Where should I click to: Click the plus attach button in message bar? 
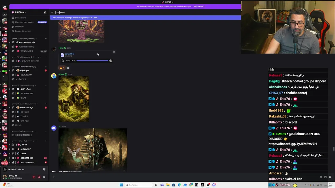click(54, 177)
